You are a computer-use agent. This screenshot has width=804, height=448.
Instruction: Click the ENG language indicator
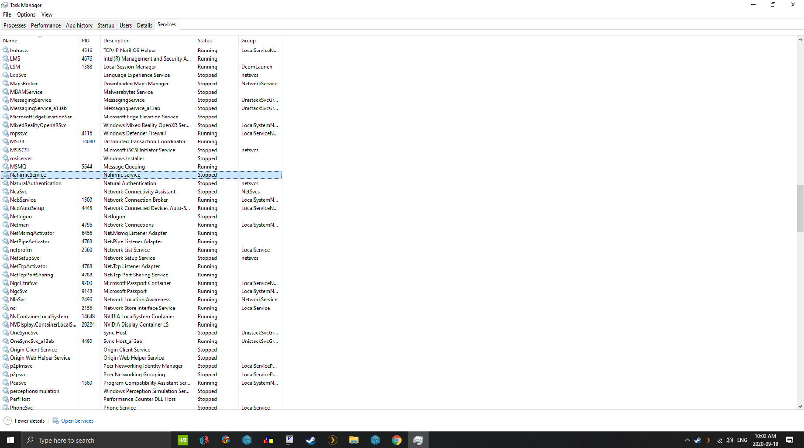coord(742,440)
